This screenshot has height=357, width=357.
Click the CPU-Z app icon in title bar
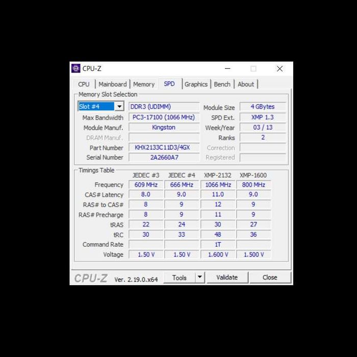tap(76, 68)
